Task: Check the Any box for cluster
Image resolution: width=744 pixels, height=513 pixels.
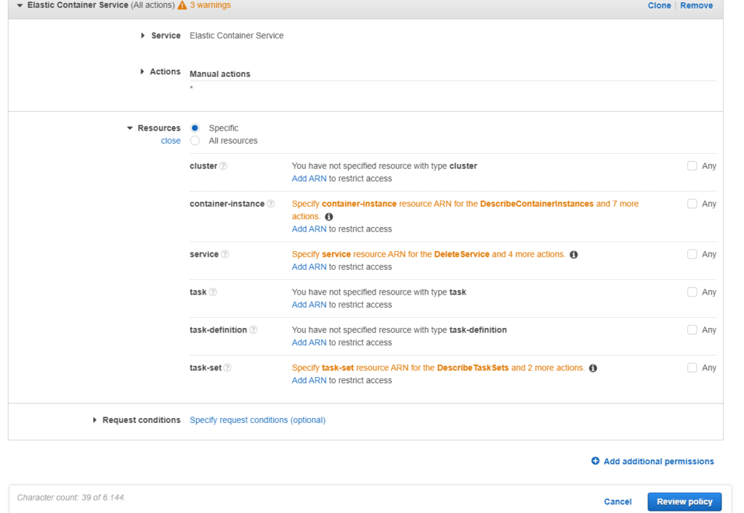Action: coord(692,166)
